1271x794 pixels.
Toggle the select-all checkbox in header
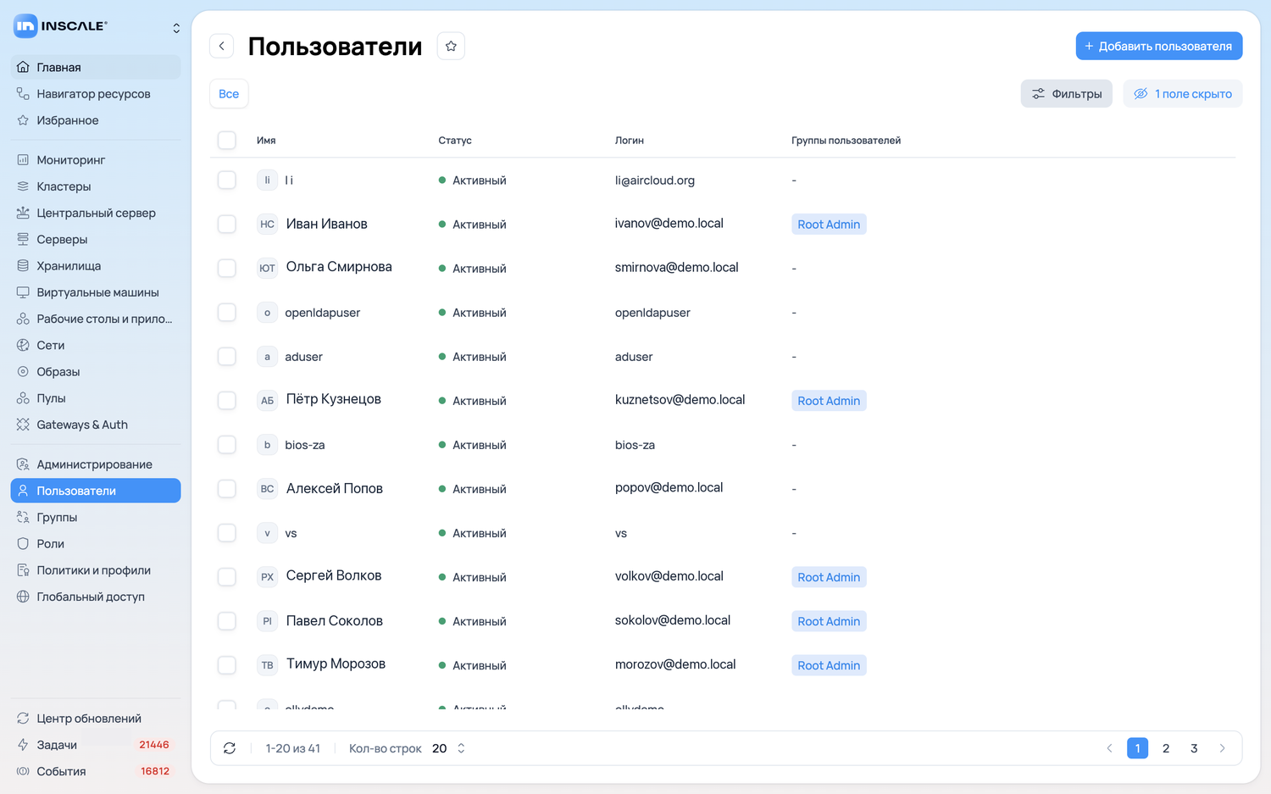(227, 140)
